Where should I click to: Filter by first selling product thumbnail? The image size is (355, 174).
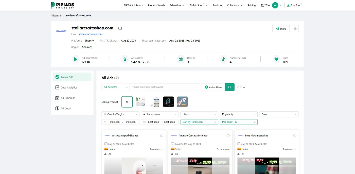pos(141,102)
